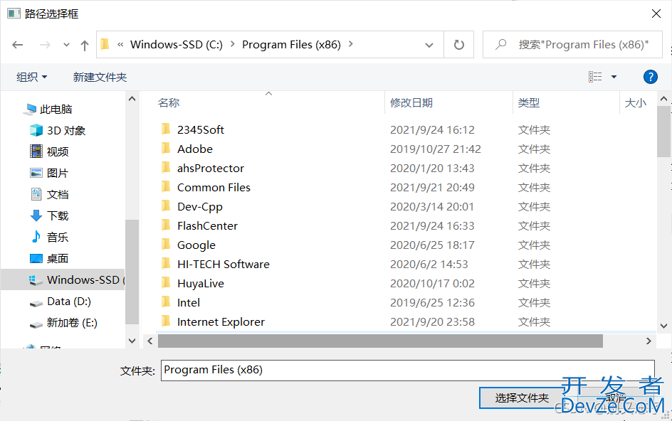Select the FlashCenter folder icon

(166, 225)
